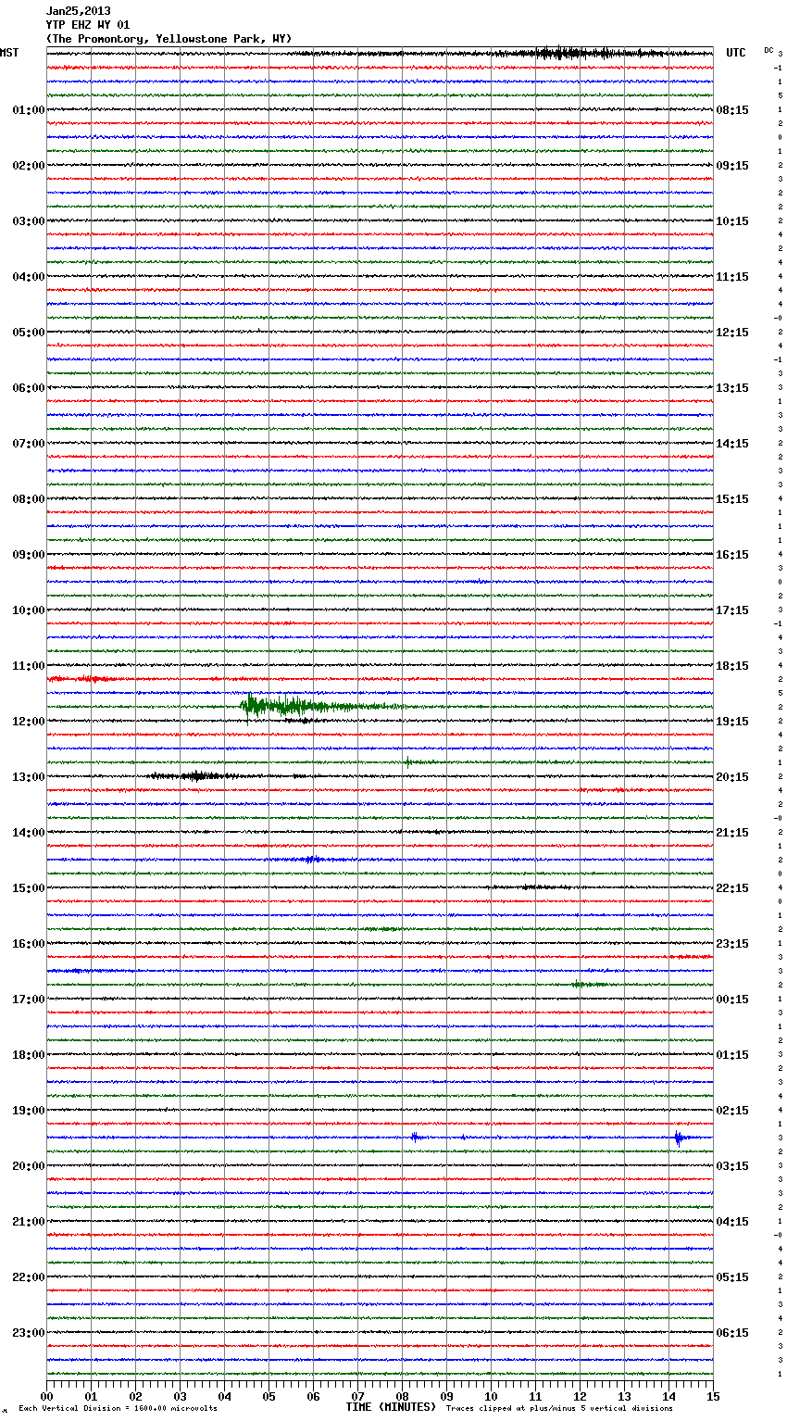Screen dimensions: 787x1421
Task: Click the Each Vertical Division = 1600.00 microvolts note
Action: [118, 1409]
